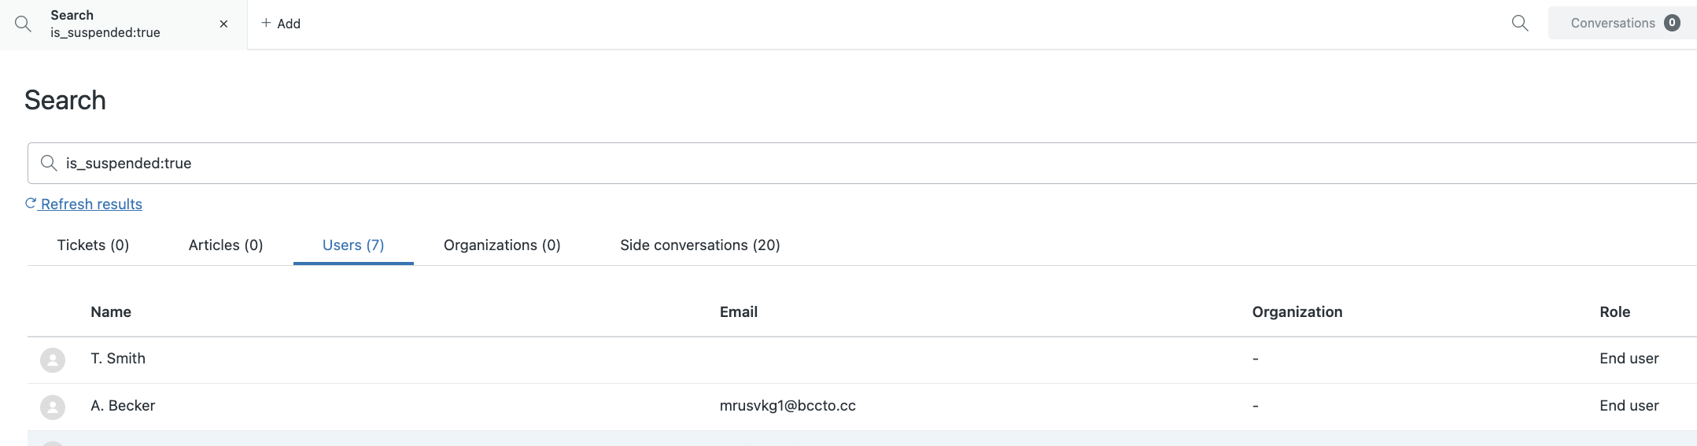Open the Side conversations (20) tab
This screenshot has height=446, width=1697.
pyautogui.click(x=700, y=245)
